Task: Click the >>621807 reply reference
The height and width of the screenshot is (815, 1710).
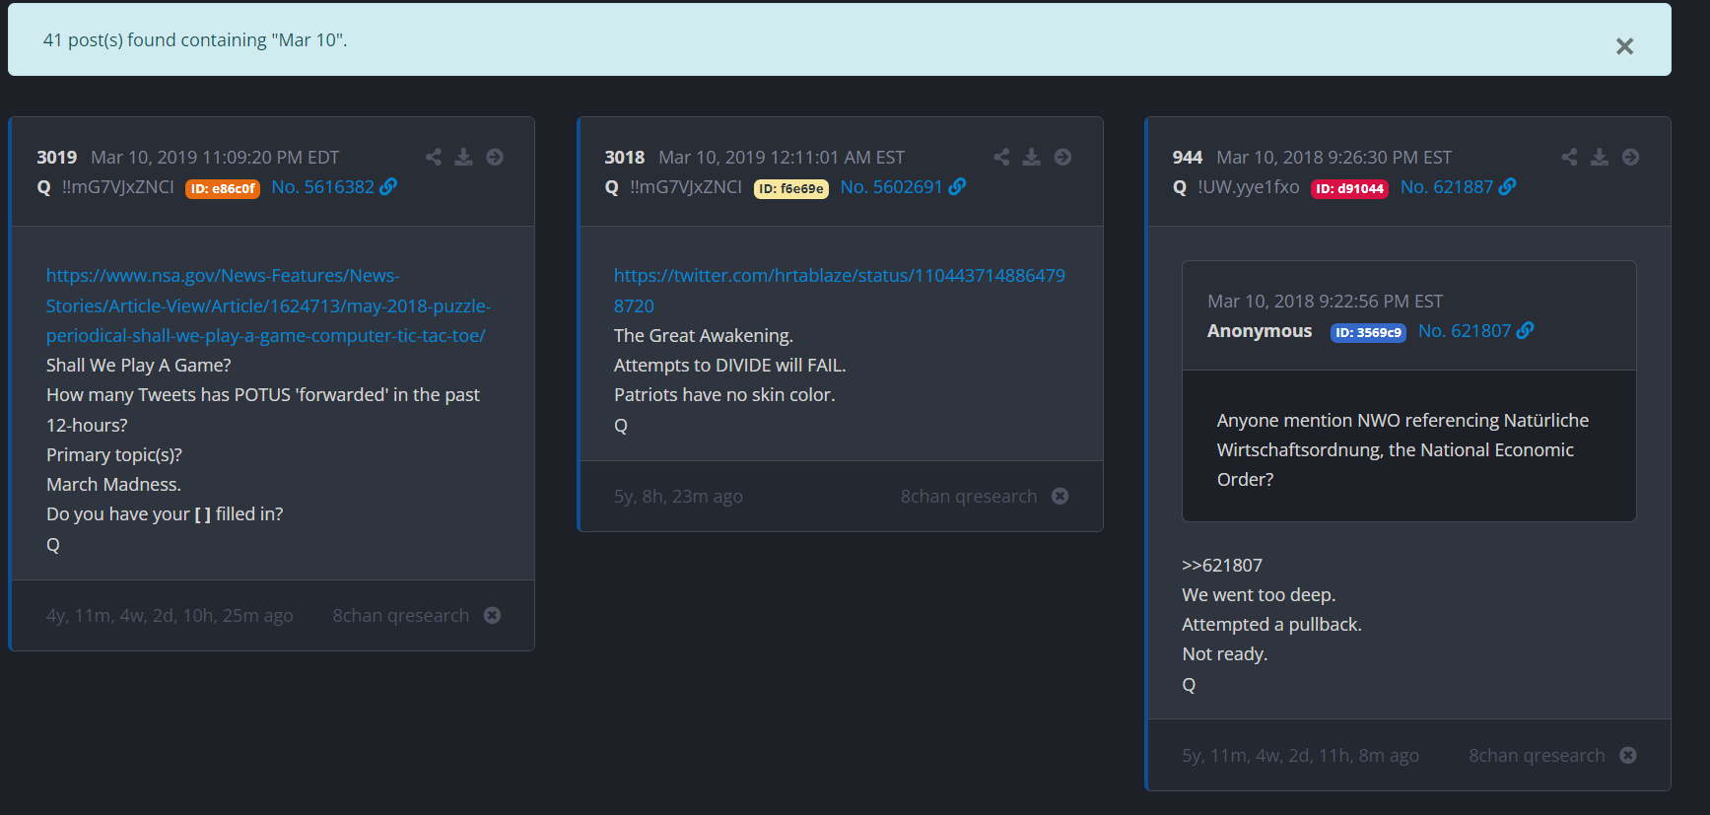Action: [1222, 565]
